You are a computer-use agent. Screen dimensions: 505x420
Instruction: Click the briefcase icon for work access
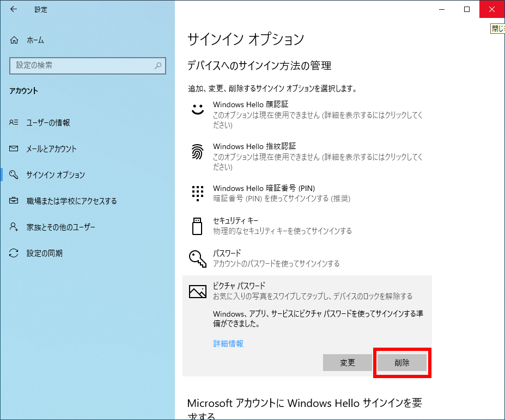coord(14,201)
